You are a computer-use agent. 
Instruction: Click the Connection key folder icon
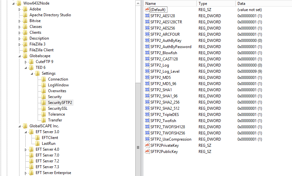(43, 79)
